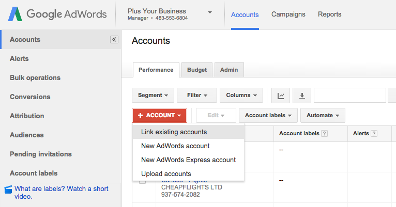Open Alerts column help question mark

coord(374,134)
